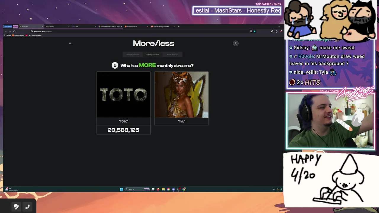Open the Dailies tab group label
The width and height of the screenshot is (379, 213).
15,26
